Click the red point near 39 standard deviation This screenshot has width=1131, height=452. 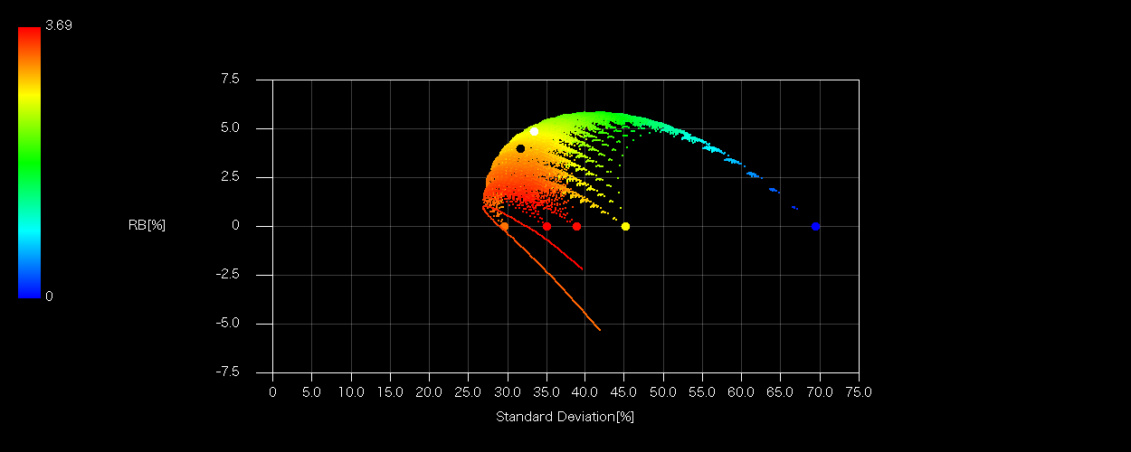[x=576, y=226]
